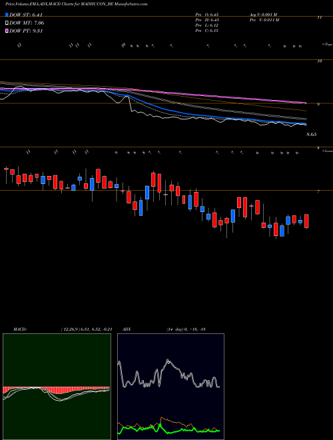Click the first small red candlestick on the left

click(x=6, y=169)
